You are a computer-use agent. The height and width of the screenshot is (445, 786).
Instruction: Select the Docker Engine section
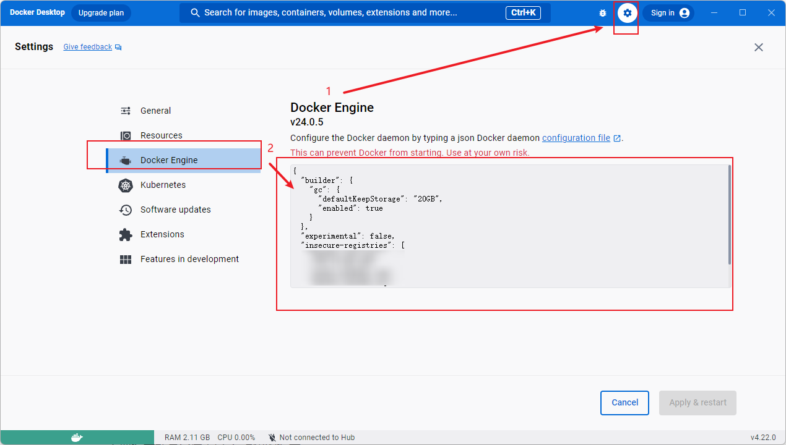pos(184,160)
